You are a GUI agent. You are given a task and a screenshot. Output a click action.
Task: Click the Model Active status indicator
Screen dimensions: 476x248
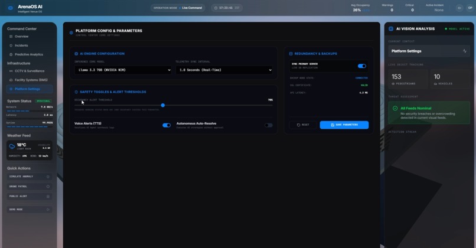click(457, 29)
